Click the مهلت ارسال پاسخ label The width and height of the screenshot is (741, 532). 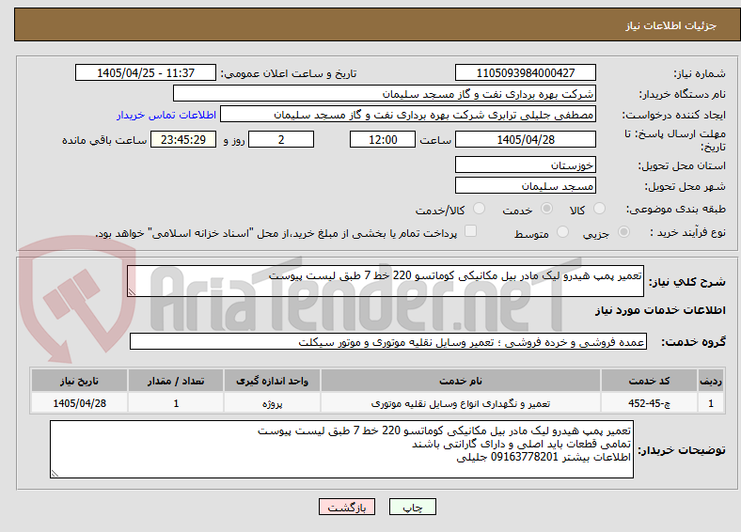click(675, 140)
